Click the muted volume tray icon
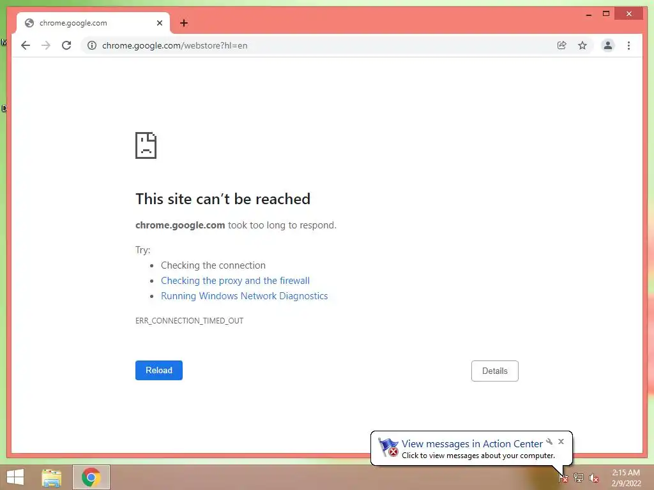The image size is (654, 490). [x=594, y=478]
